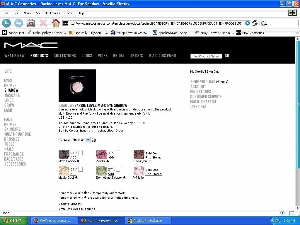Click the Firefox Back arrow button
Viewport: 300px width, 225px height.
6,23
